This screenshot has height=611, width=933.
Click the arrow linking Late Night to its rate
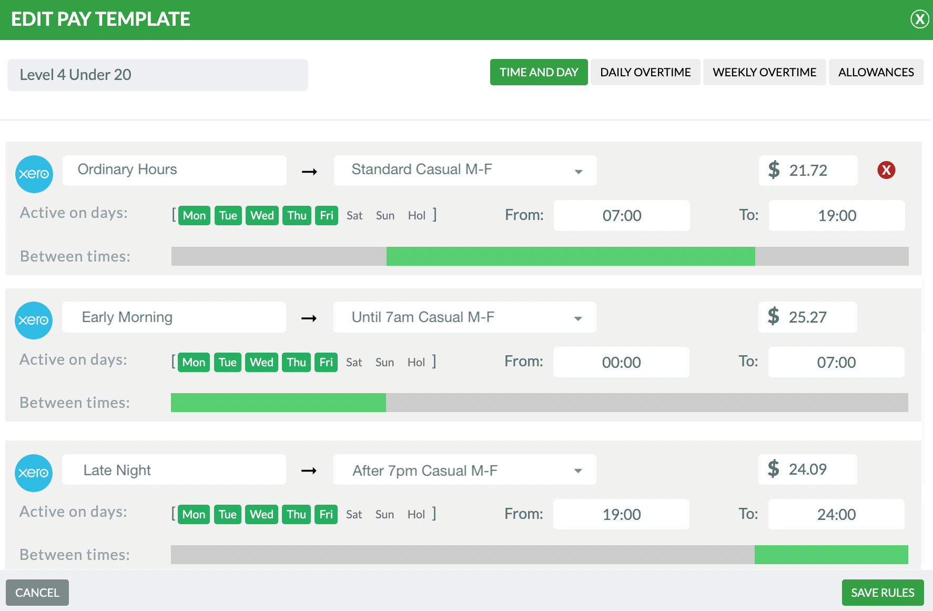point(309,471)
